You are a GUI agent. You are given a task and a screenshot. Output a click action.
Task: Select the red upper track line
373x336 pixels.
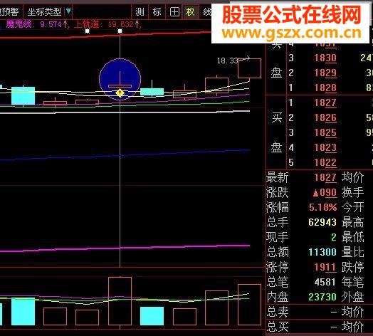tap(105, 36)
